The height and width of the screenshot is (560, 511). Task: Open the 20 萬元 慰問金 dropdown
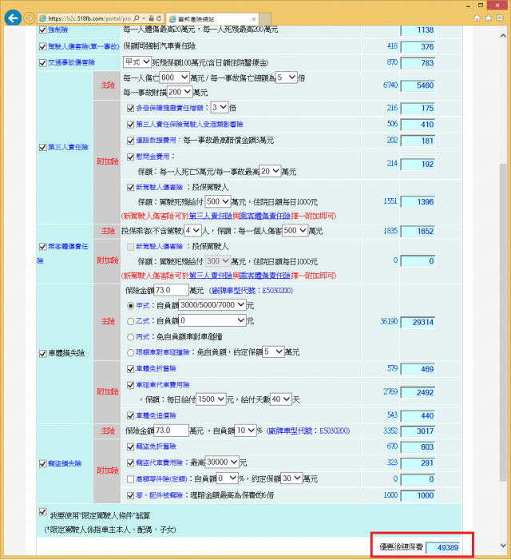point(270,172)
